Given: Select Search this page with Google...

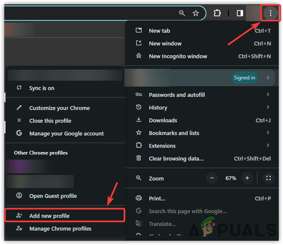Looking at the screenshot, I should click(x=202, y=211).
